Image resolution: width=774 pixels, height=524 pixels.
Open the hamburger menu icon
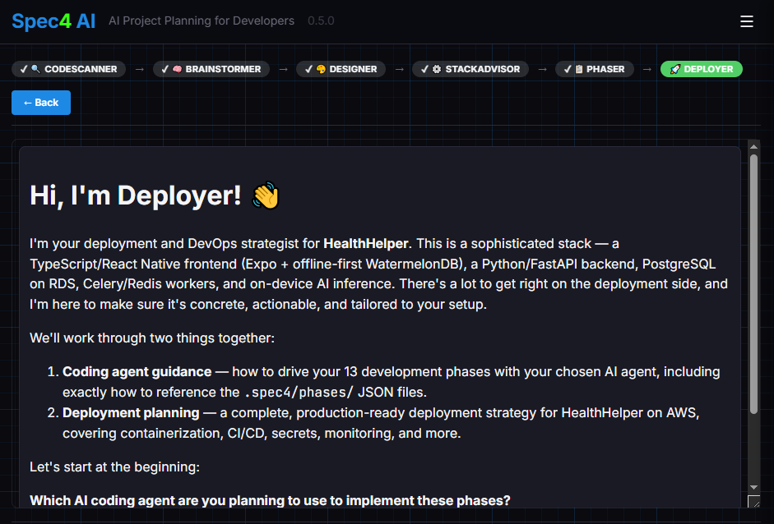coord(746,21)
